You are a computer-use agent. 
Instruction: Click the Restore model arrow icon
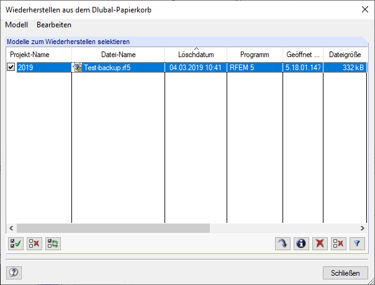[x=282, y=243]
